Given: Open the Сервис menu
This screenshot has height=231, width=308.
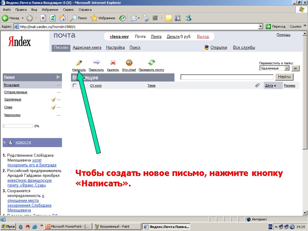Looking at the screenshot, I should point(68,10).
